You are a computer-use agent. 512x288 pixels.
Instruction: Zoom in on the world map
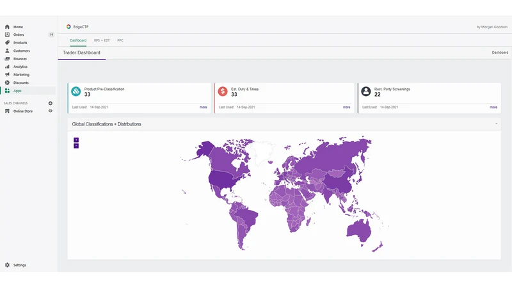76,140
